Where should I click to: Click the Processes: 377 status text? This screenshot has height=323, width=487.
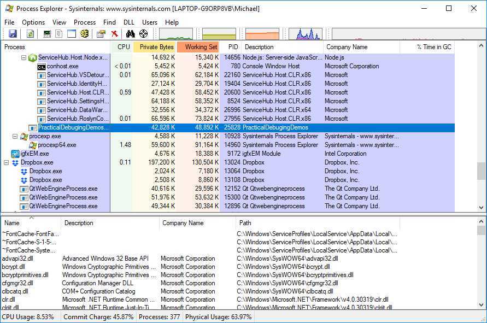tap(160, 317)
